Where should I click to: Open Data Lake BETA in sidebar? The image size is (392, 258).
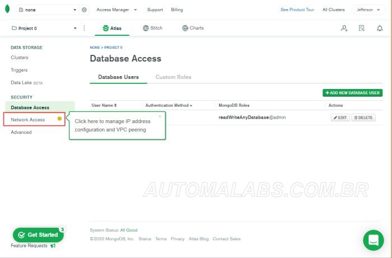tap(27, 83)
